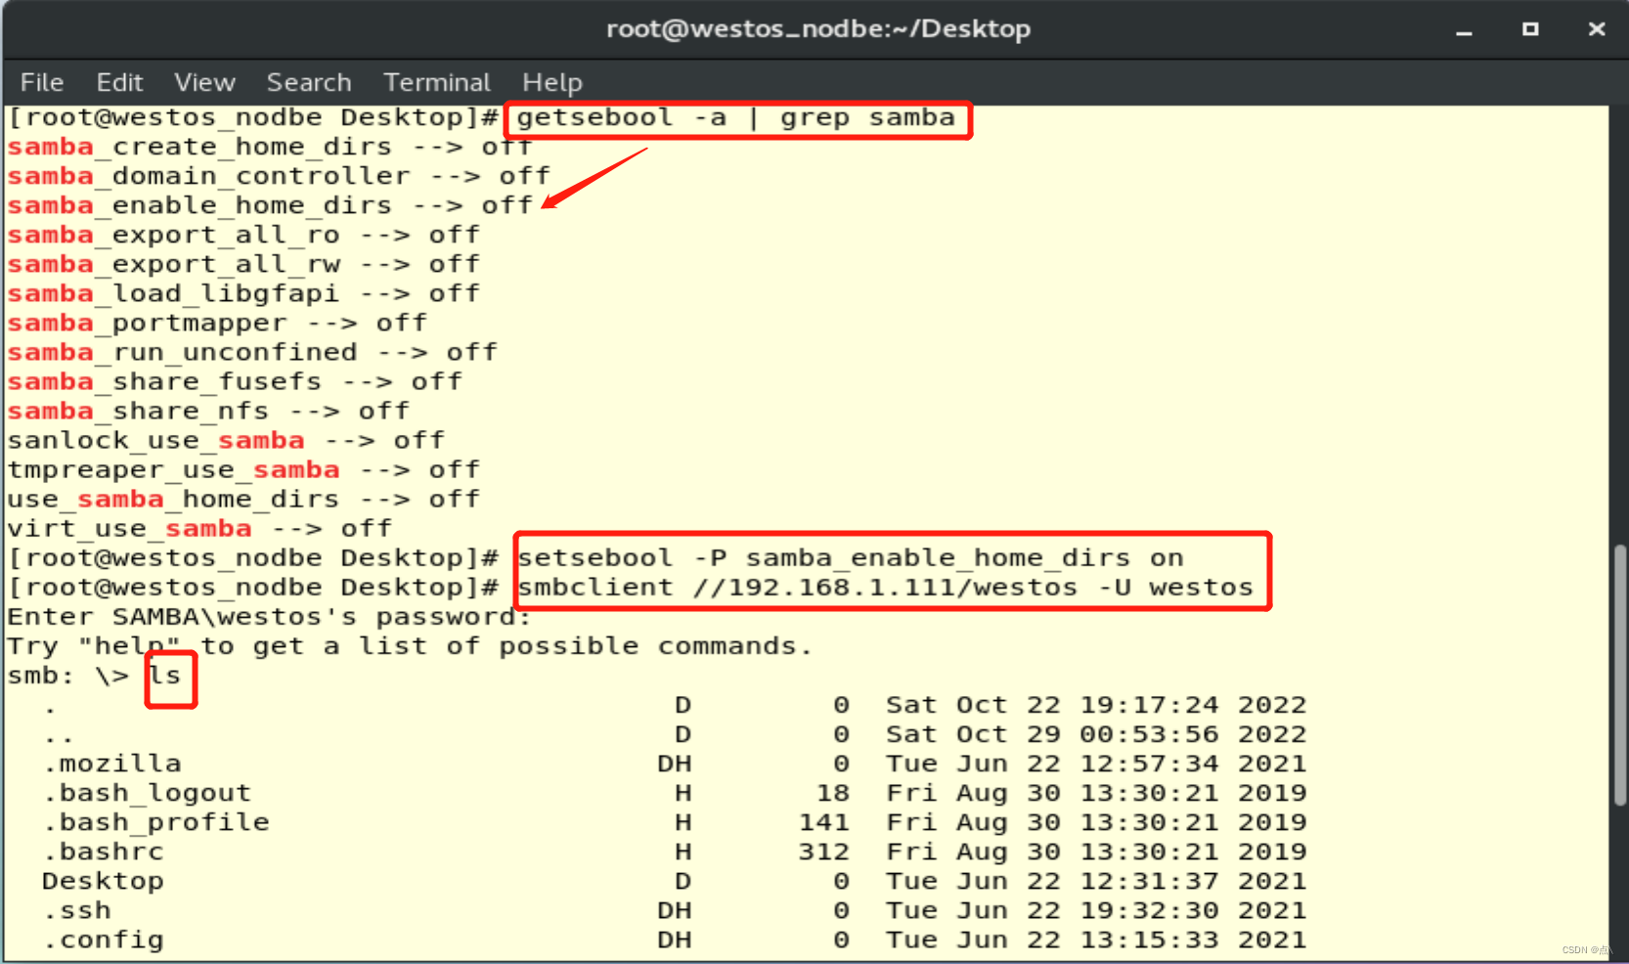
Task: Open the Terminal menu
Action: 436,82
